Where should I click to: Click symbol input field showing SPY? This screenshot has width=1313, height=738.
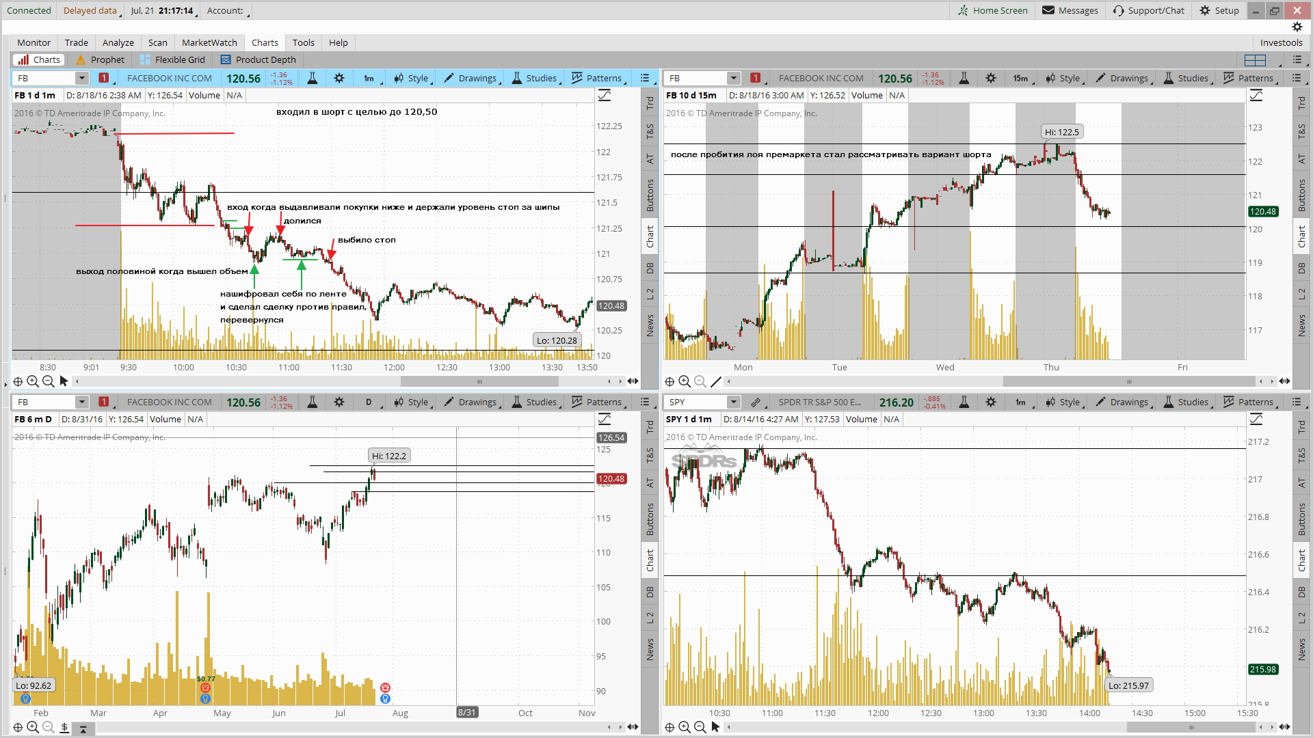(x=696, y=402)
